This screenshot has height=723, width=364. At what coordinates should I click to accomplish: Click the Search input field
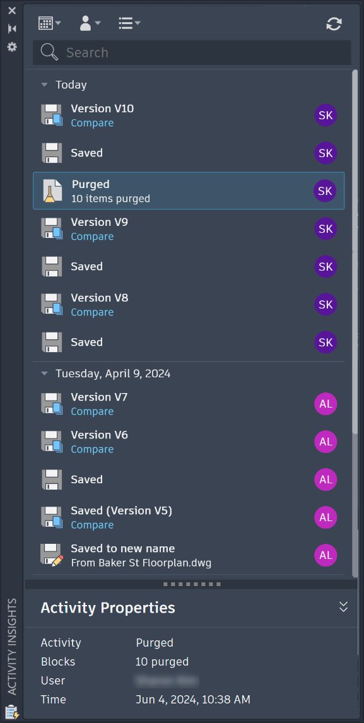192,52
